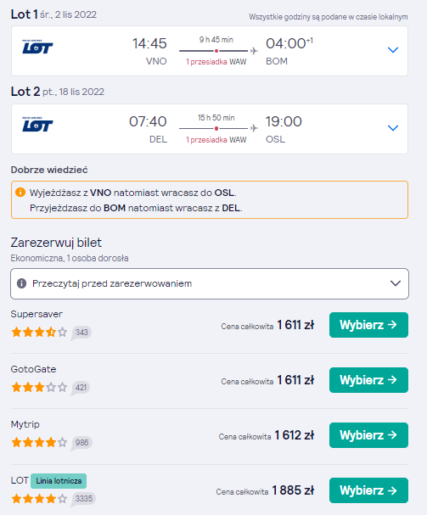Image resolution: width=427 pixels, height=515 pixels.
Task: Open Supersaver's 343 reviews bubble
Action: click(81, 333)
